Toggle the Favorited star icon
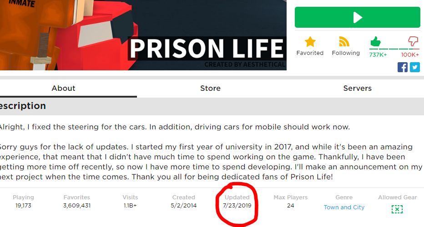 [x=310, y=42]
